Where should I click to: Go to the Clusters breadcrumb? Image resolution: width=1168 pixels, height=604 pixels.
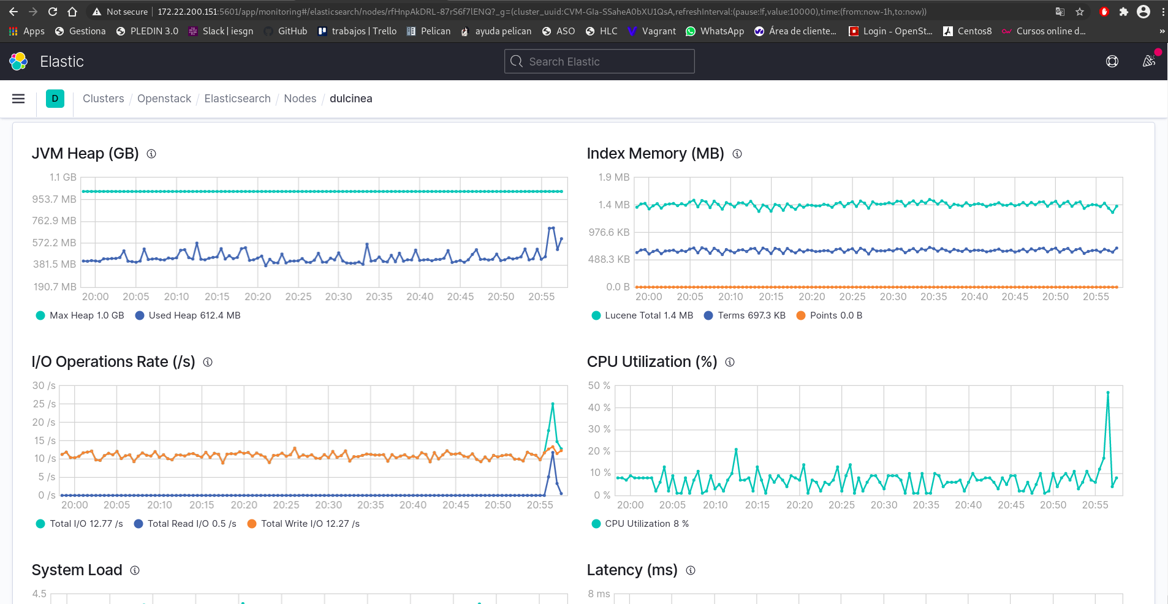[103, 99]
